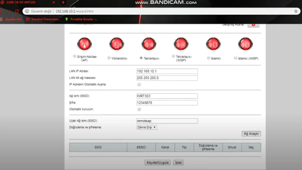Click the Access Point (AP) mode icon

point(84,44)
